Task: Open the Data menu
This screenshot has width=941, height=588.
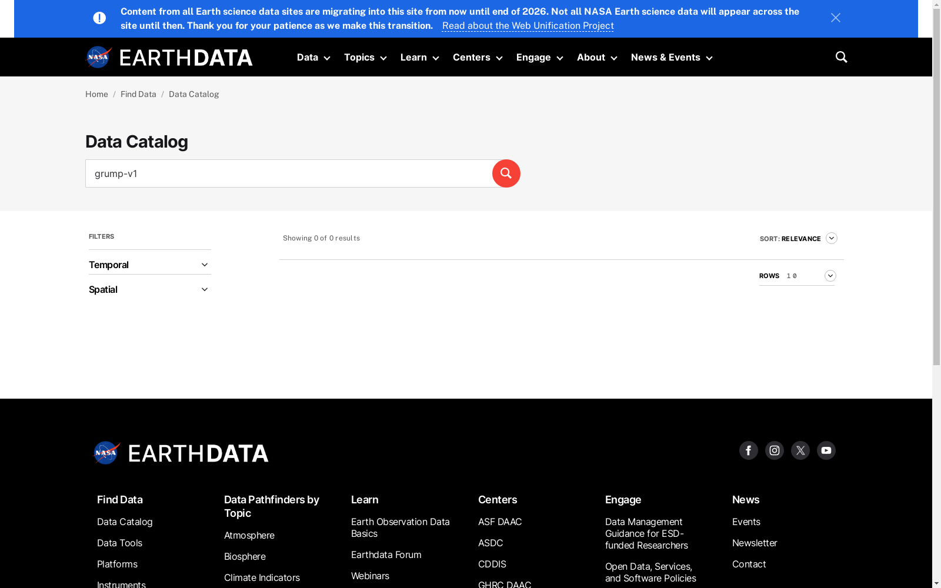Action: tap(313, 57)
